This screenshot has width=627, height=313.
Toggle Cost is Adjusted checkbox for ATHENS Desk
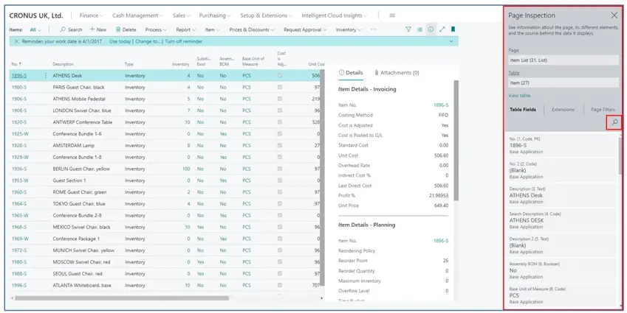280,76
